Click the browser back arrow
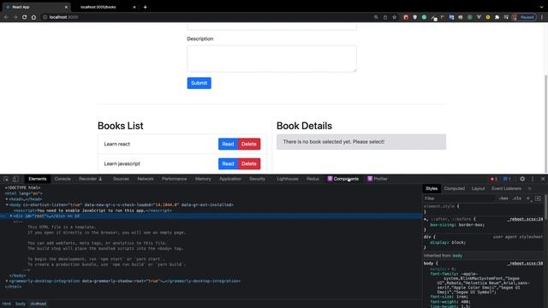The width and height of the screenshot is (548, 308). pos(6,17)
